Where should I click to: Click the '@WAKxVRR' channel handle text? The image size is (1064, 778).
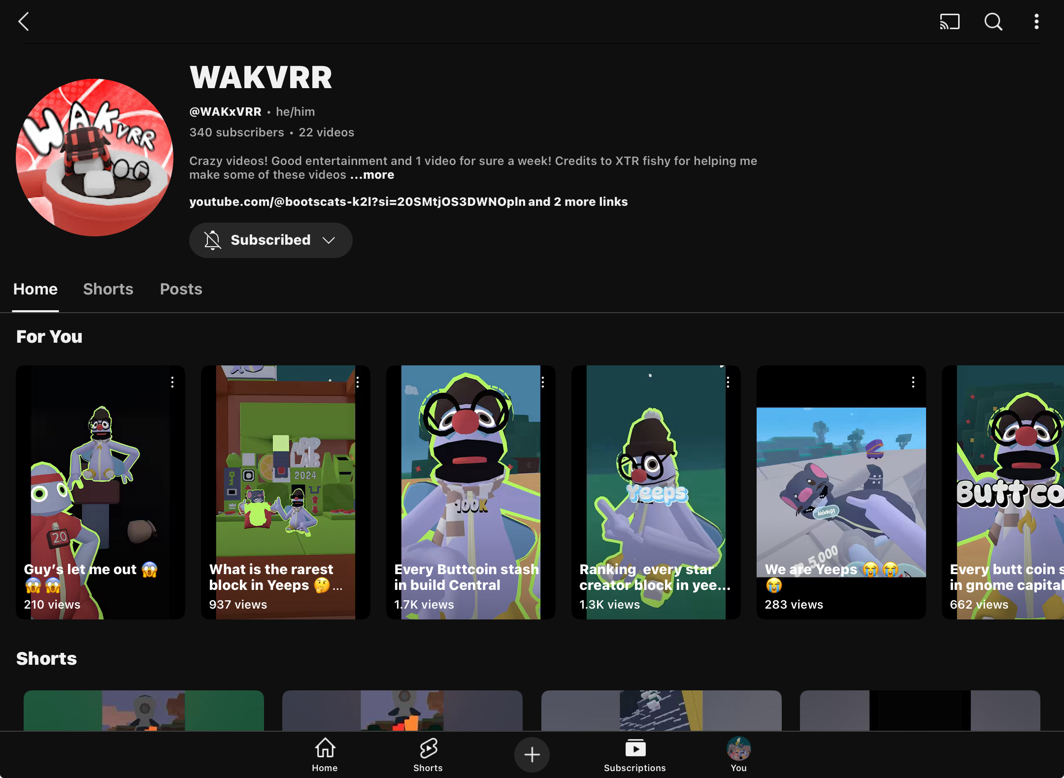pyautogui.click(x=226, y=112)
